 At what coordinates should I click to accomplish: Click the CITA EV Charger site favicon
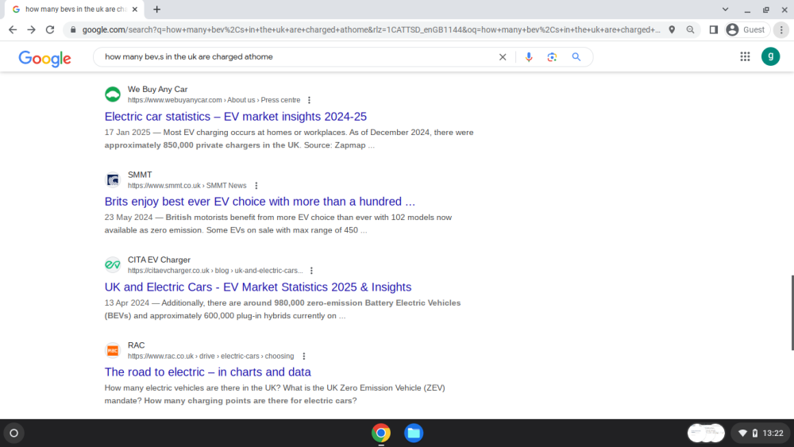(113, 264)
